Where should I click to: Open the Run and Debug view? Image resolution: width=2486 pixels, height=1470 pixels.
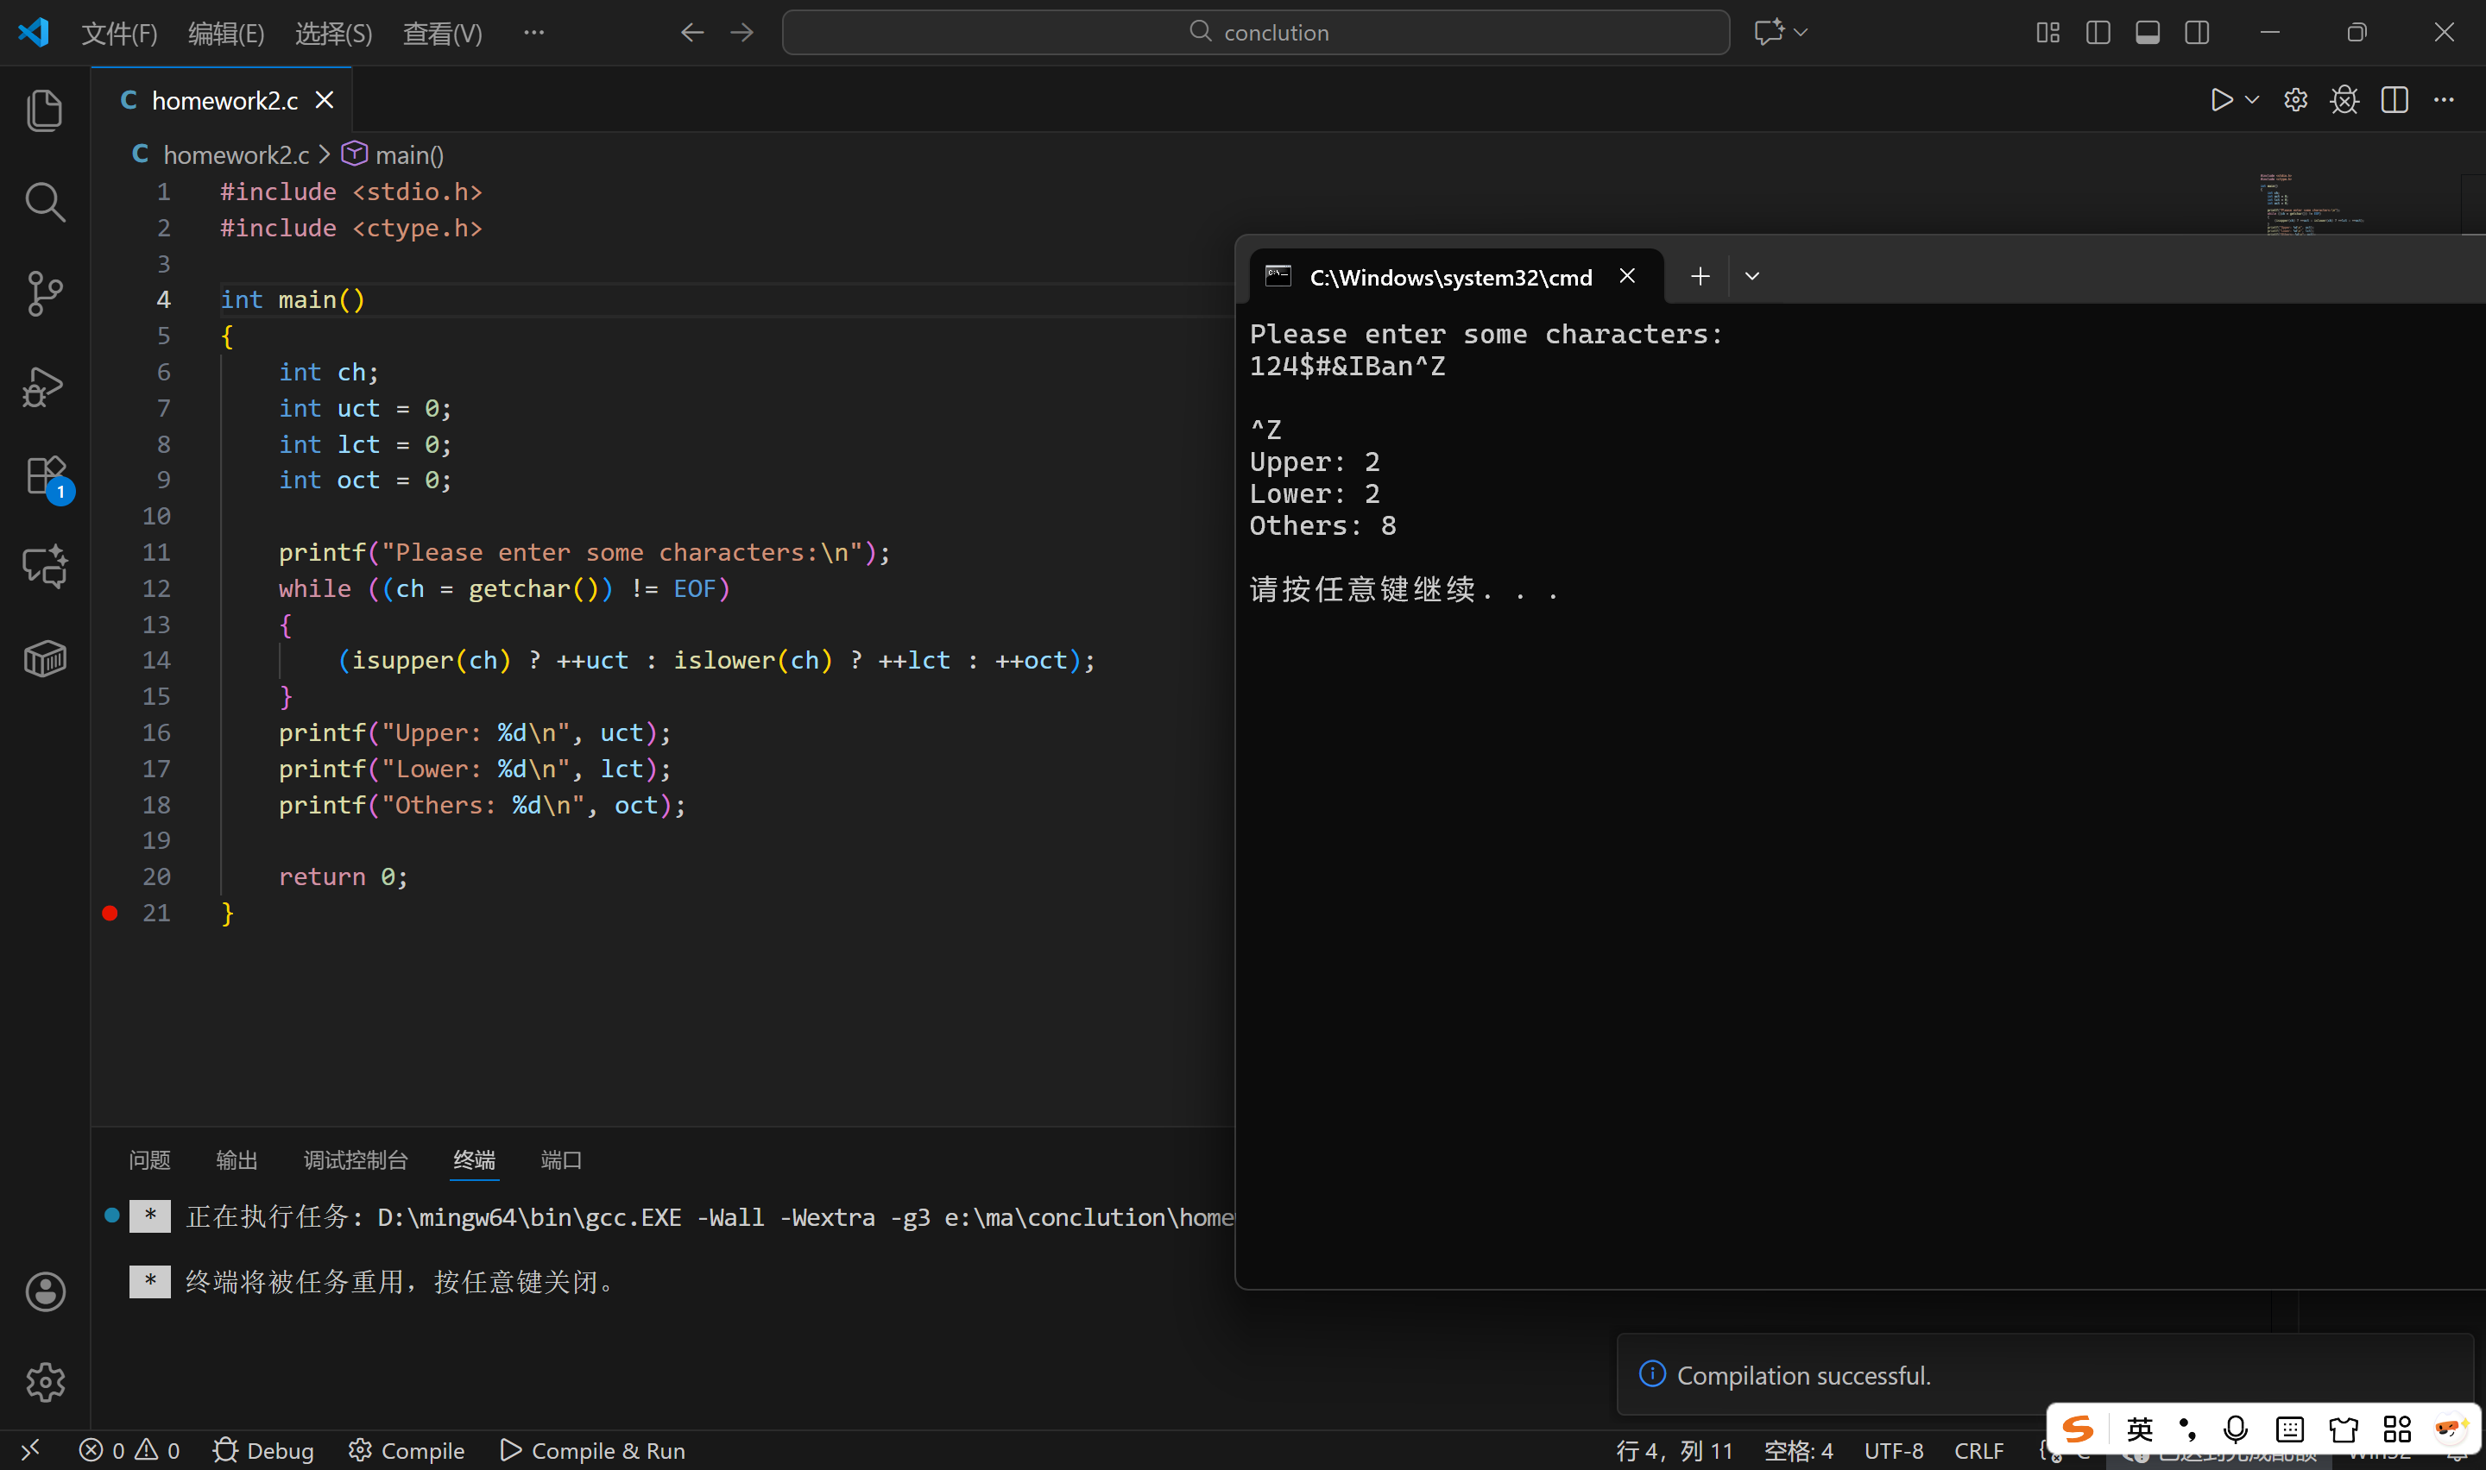45,386
